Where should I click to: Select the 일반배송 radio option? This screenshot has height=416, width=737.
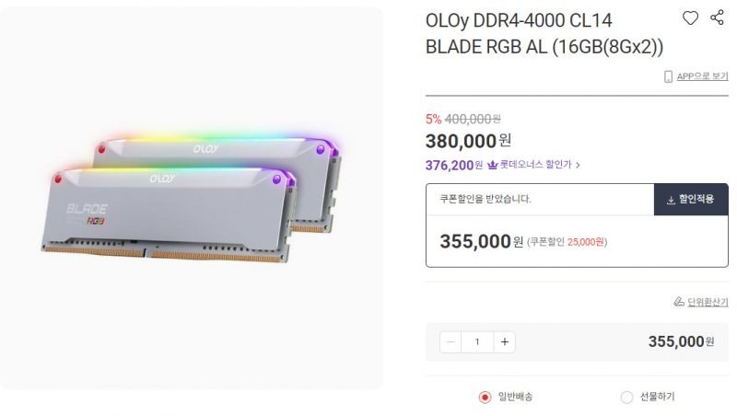click(485, 398)
